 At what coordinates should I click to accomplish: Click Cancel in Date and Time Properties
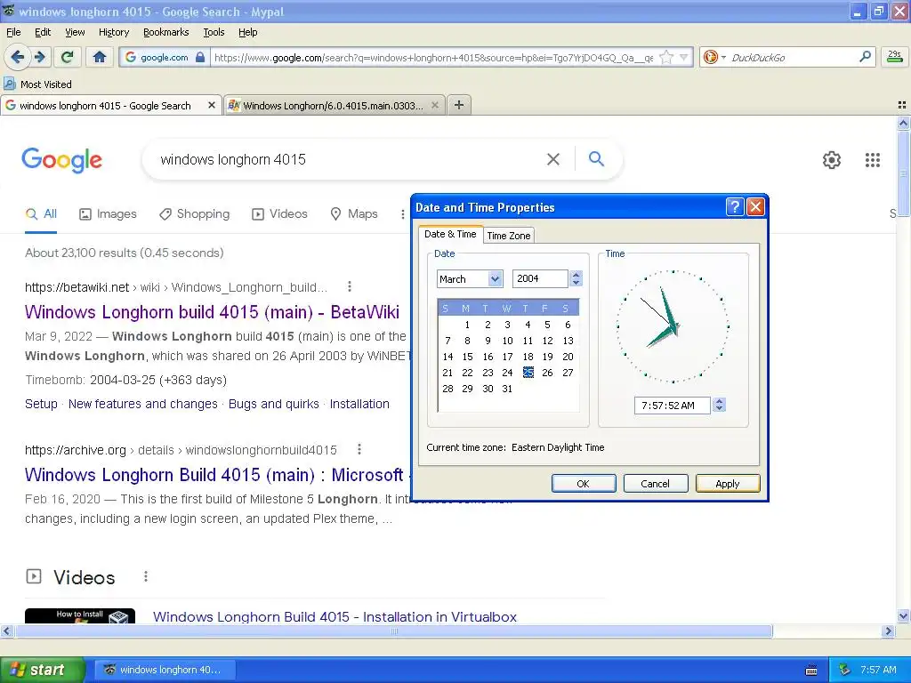coord(656,483)
